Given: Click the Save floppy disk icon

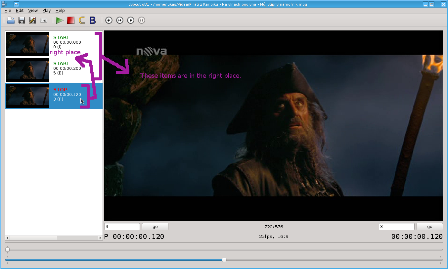Looking at the screenshot, I should point(22,21).
